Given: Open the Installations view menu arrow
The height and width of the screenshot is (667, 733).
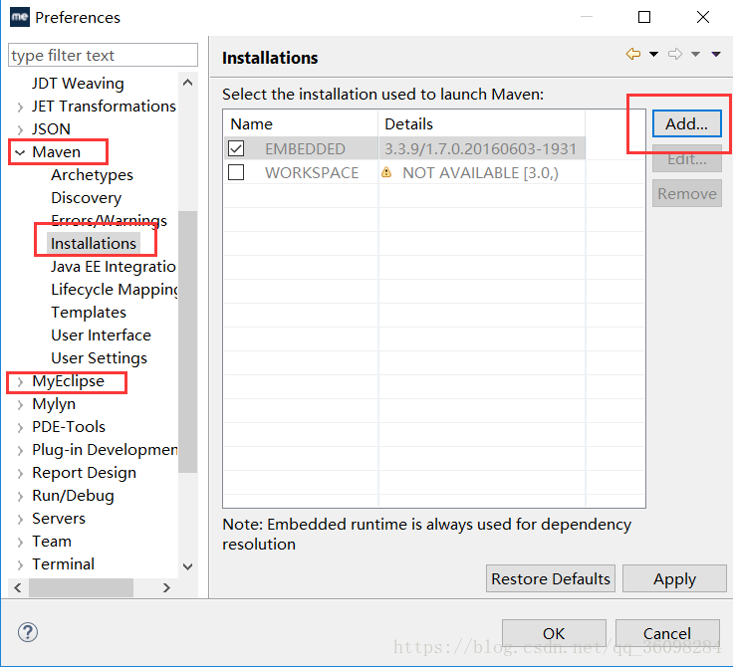Looking at the screenshot, I should pyautogui.click(x=716, y=54).
